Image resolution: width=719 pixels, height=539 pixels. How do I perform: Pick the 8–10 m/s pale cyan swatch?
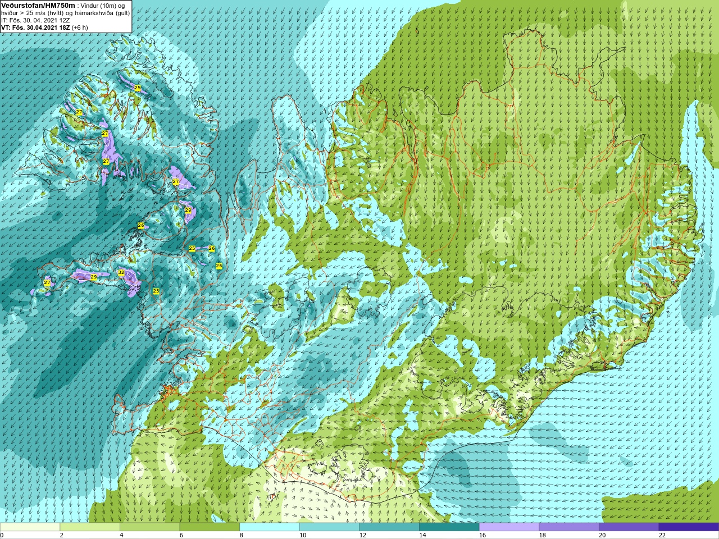click(270, 527)
